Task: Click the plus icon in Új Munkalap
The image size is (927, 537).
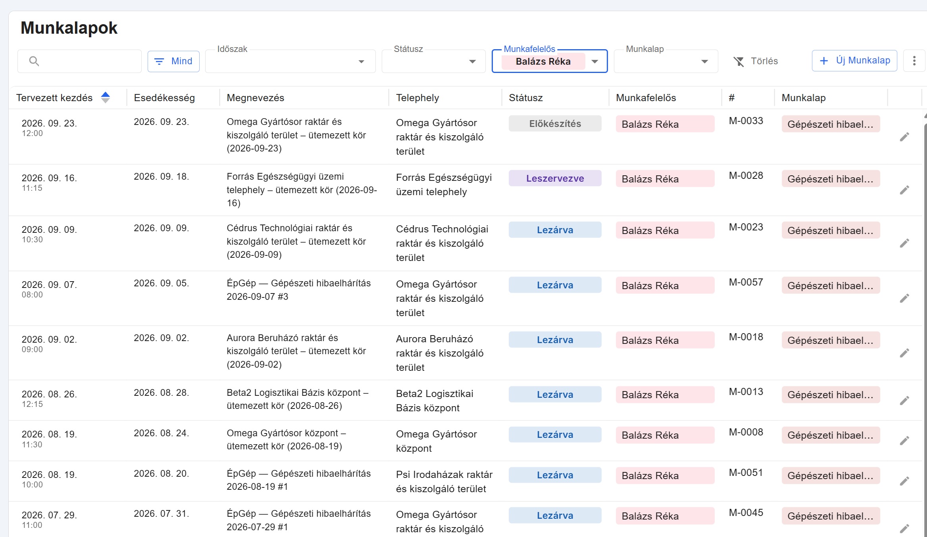Action: [824, 61]
